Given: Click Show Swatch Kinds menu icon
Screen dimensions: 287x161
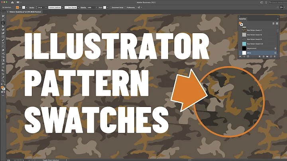Looking at the screenshot, I should (259, 57).
